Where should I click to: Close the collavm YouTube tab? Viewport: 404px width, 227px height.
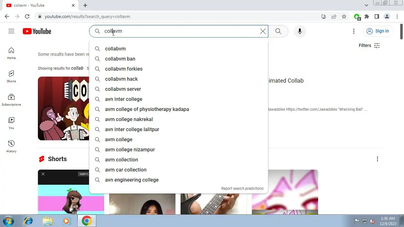(73, 5)
